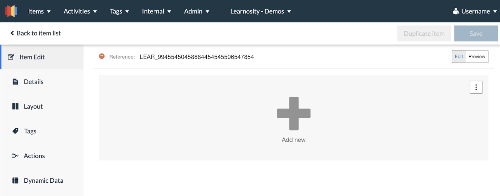500x196 pixels.
Task: Open the Username account dropdown
Action: [475, 11]
